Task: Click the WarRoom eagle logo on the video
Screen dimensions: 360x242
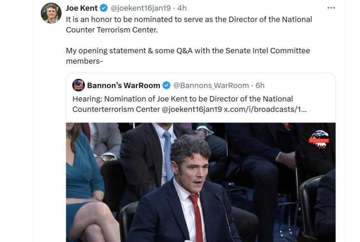Action: click(319, 138)
